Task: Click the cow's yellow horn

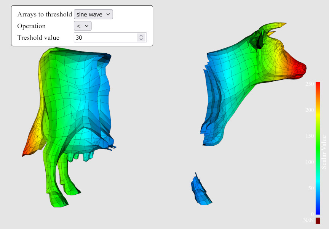Action: tap(273, 27)
